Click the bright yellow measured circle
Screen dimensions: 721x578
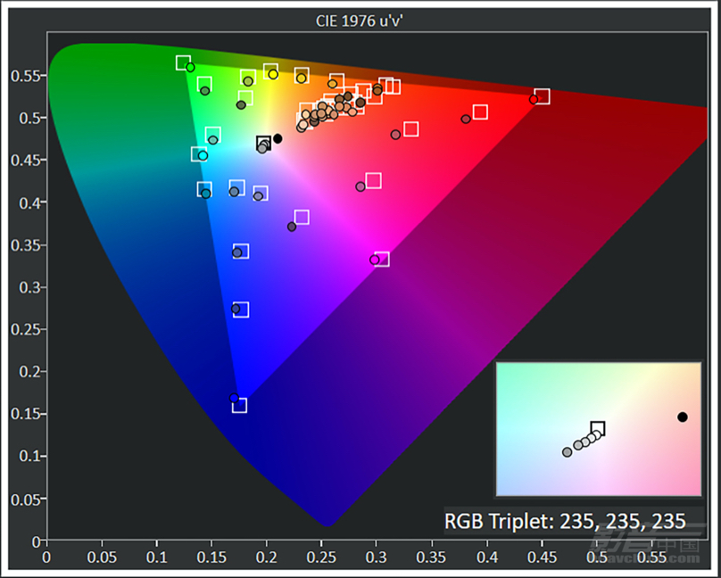pyautogui.click(x=273, y=74)
